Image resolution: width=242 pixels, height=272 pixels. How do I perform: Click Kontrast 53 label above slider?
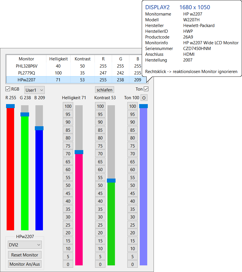(x=105, y=98)
